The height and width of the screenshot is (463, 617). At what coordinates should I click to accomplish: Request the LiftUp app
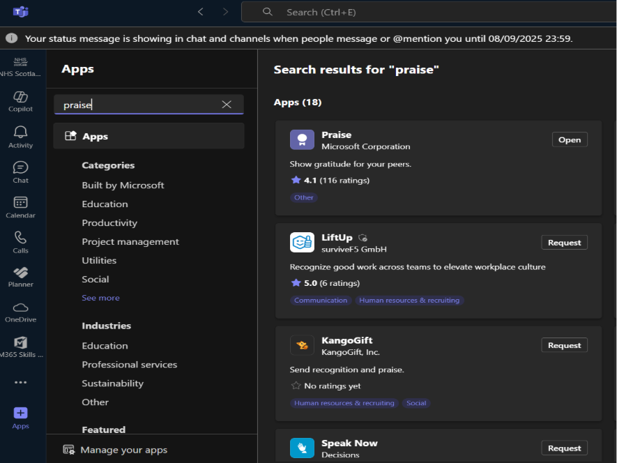coord(564,243)
